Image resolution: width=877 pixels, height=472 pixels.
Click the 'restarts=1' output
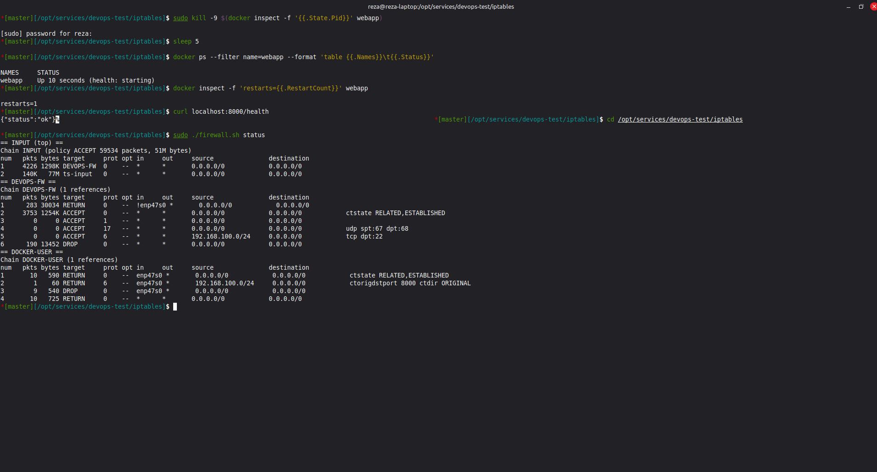[x=19, y=104]
